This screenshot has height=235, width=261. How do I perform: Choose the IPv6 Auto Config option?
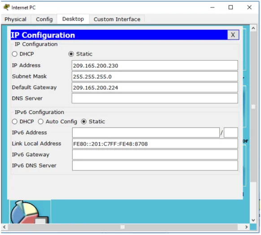pos(41,122)
